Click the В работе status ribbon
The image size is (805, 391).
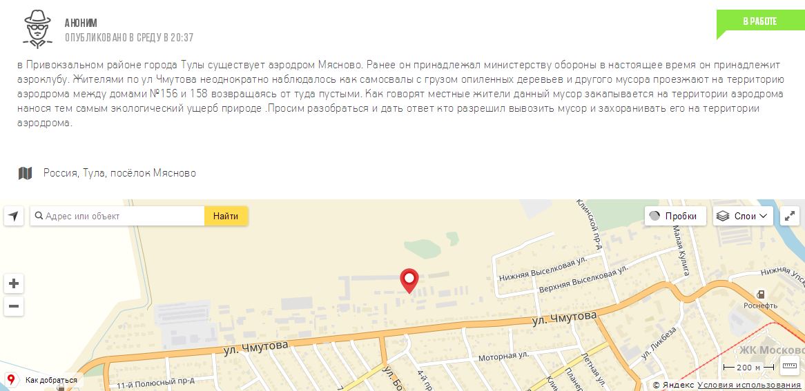pos(760,21)
